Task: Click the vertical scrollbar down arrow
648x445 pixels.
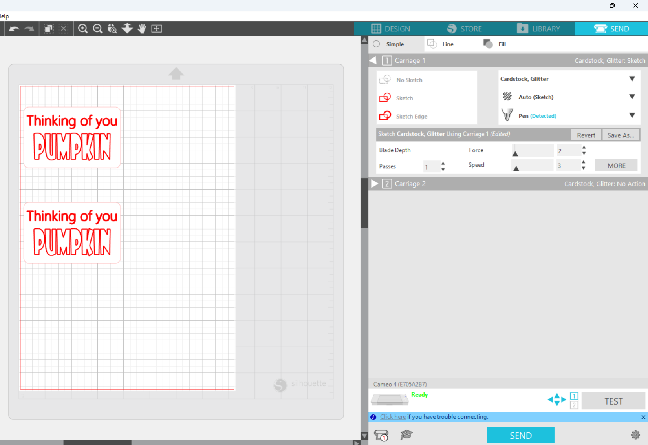Action: [364, 436]
